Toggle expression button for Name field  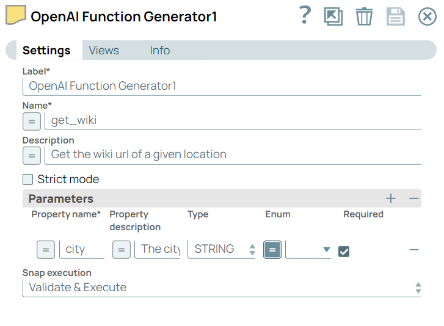[32, 121]
